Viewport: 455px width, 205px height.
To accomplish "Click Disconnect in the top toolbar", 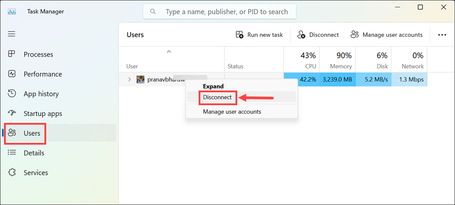I will click(x=318, y=35).
